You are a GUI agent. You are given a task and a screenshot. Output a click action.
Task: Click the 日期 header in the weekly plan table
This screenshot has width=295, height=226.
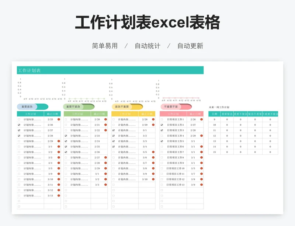pos(214,114)
